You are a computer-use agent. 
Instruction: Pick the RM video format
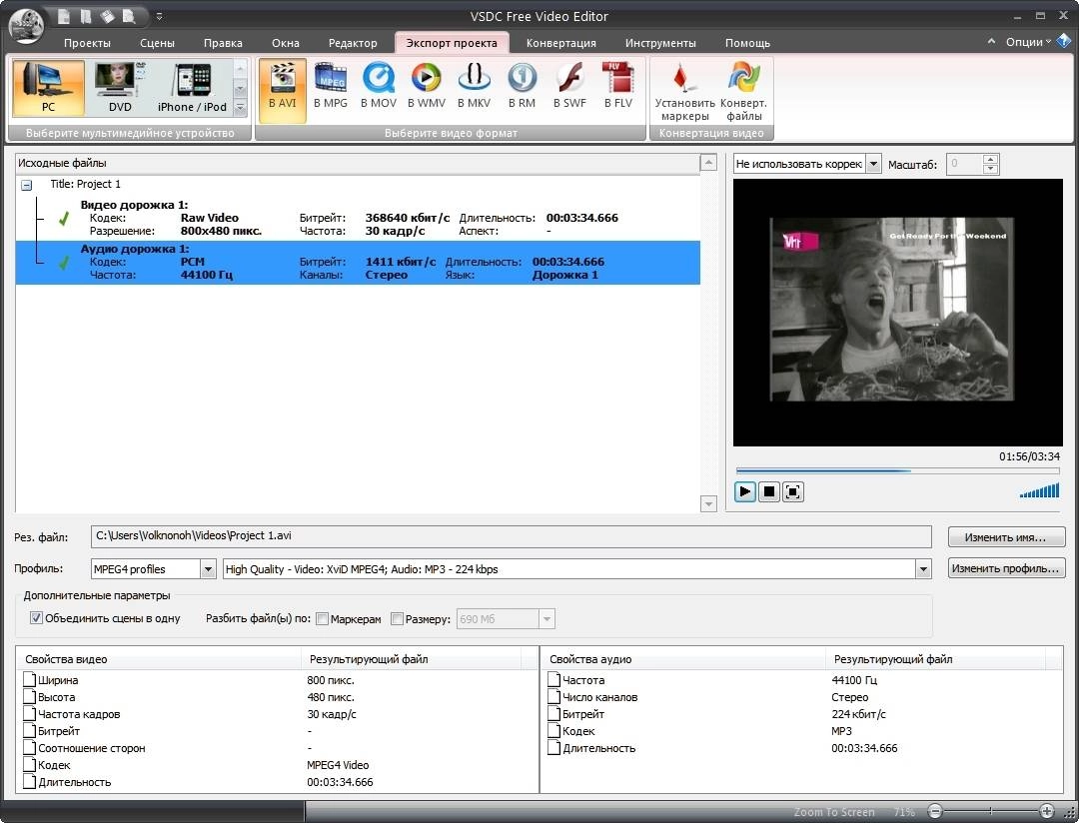[x=522, y=86]
